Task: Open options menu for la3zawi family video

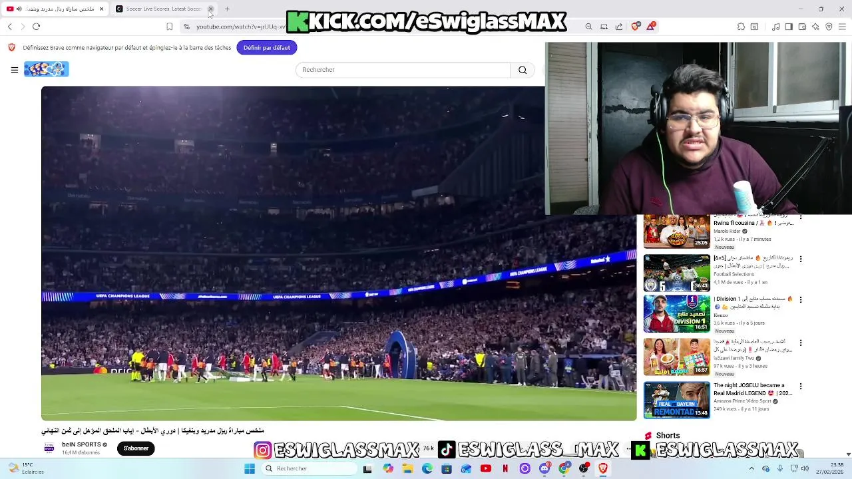Action: 800,343
